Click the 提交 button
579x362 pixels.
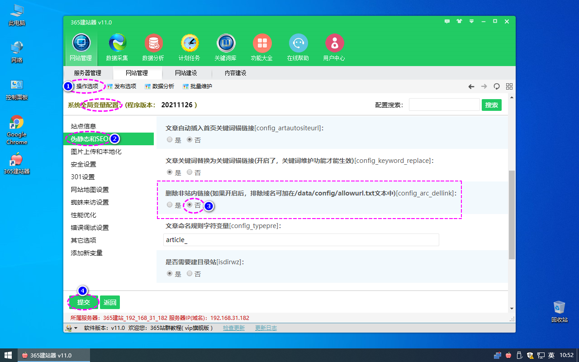pyautogui.click(x=84, y=302)
